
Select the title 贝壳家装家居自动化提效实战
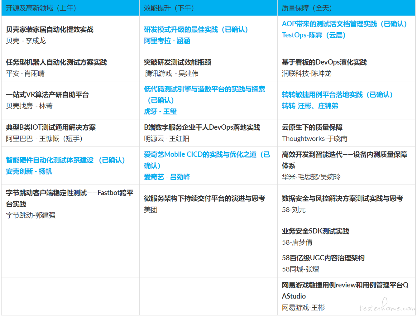click(50, 30)
